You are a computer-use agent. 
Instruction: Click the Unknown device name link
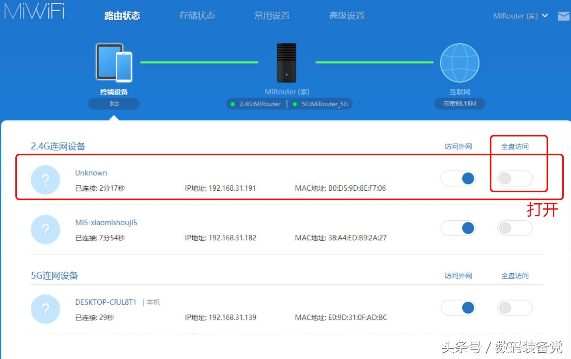pos(91,173)
